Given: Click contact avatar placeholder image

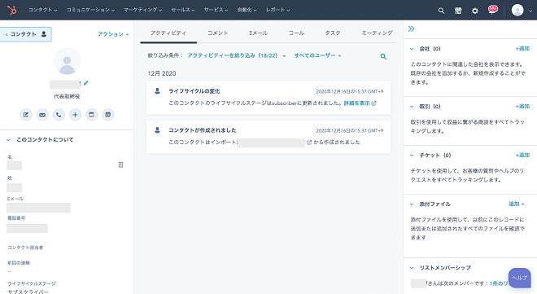Looking at the screenshot, I should (67, 61).
